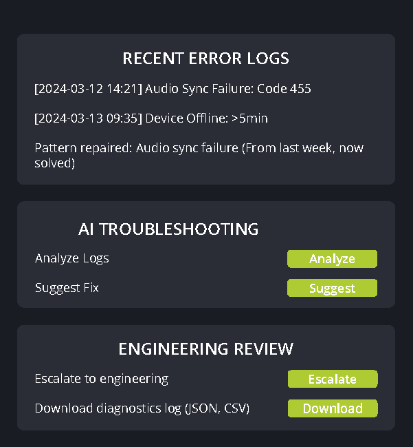Hit the Escalate button
Screen dimensions: 413x447
pos(332,379)
